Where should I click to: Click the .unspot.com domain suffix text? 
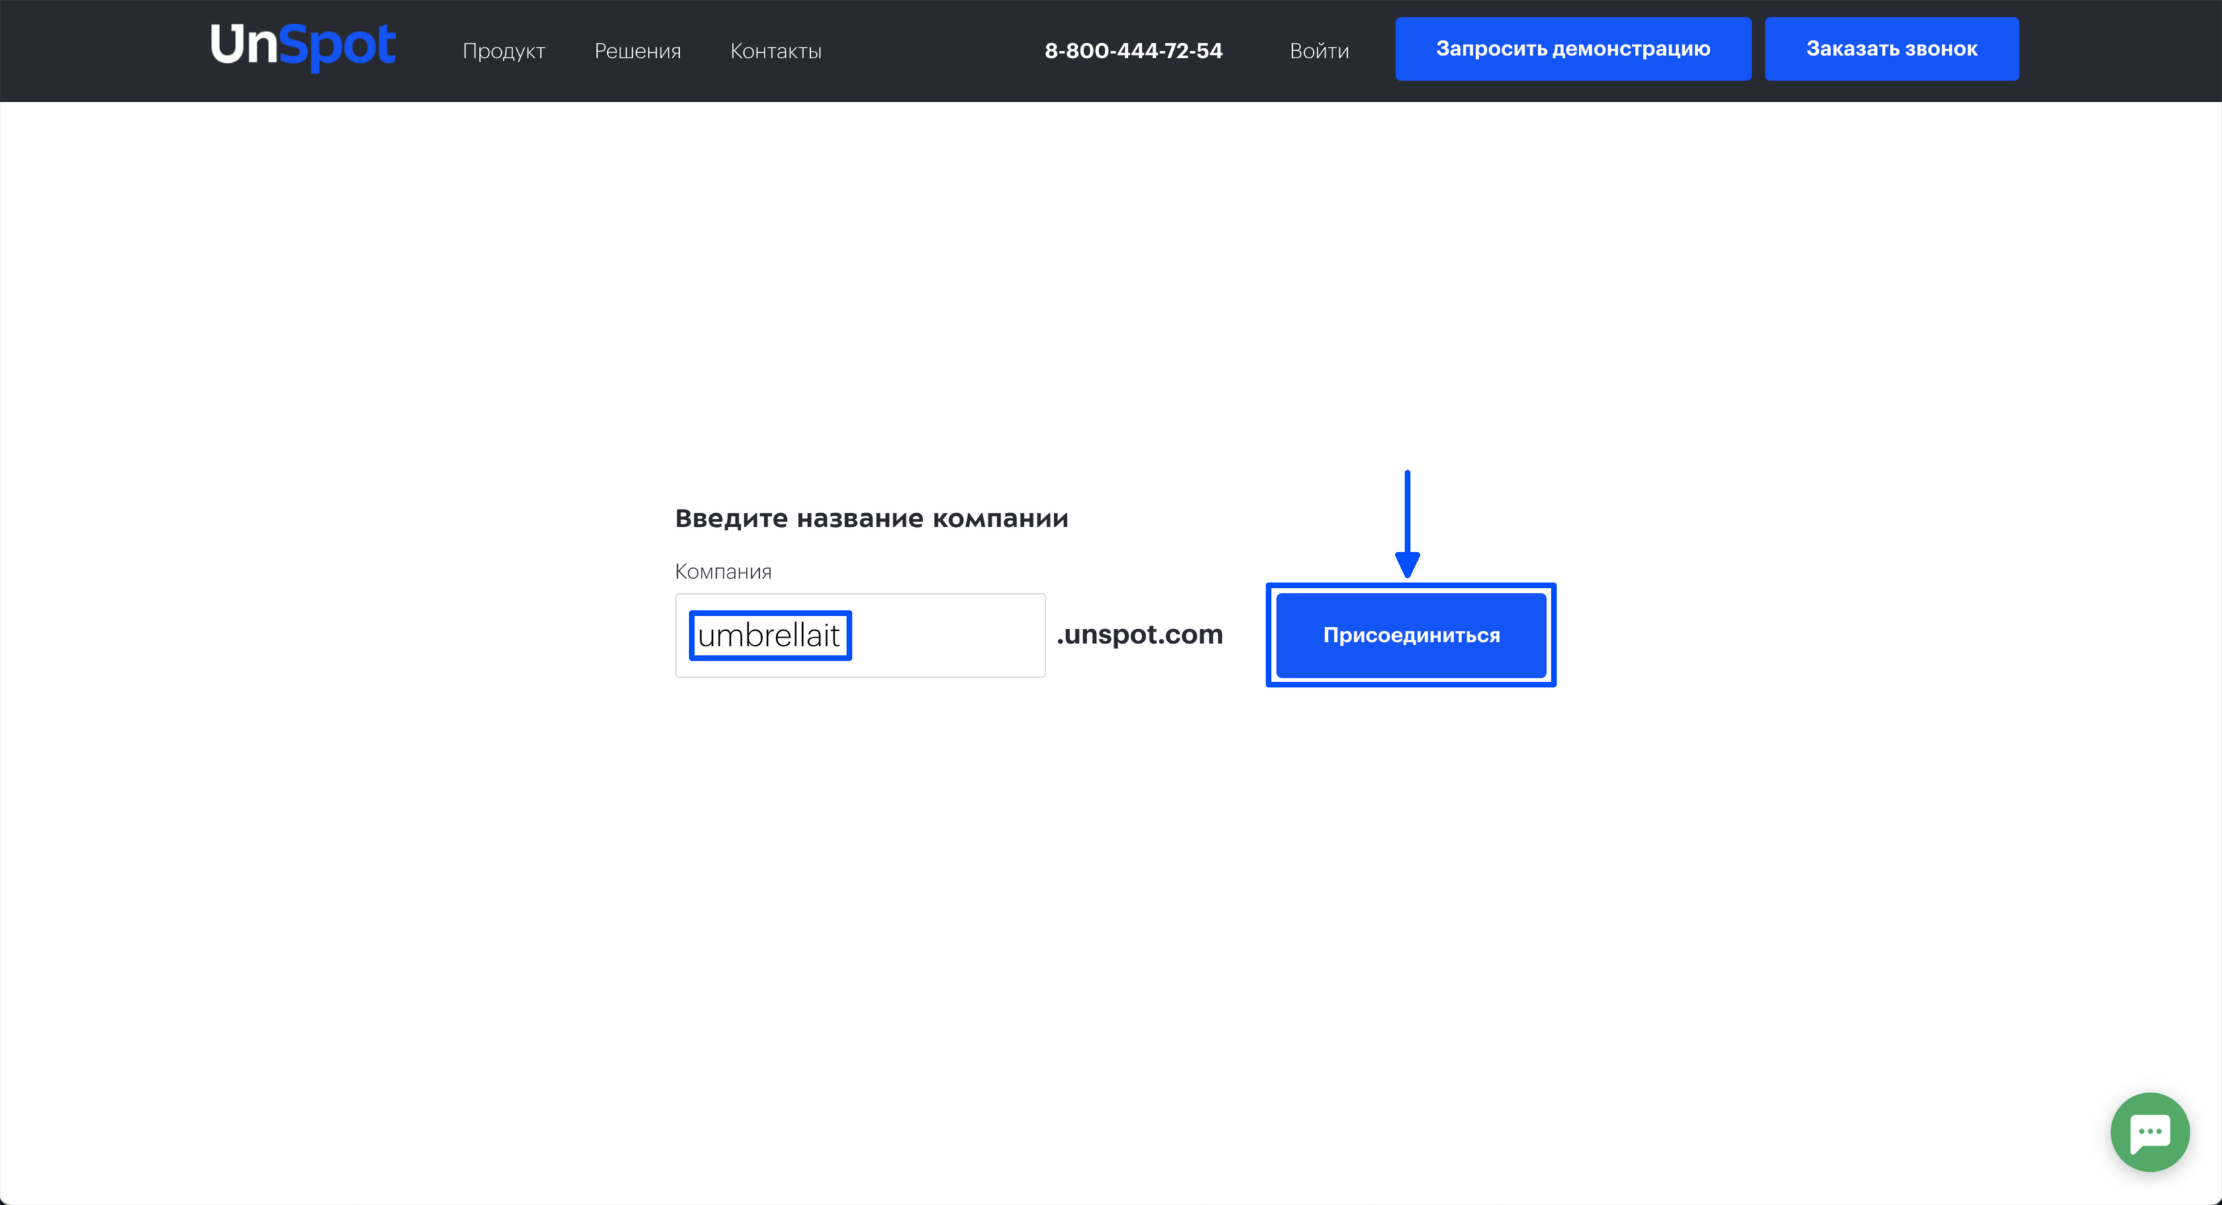[x=1139, y=634]
